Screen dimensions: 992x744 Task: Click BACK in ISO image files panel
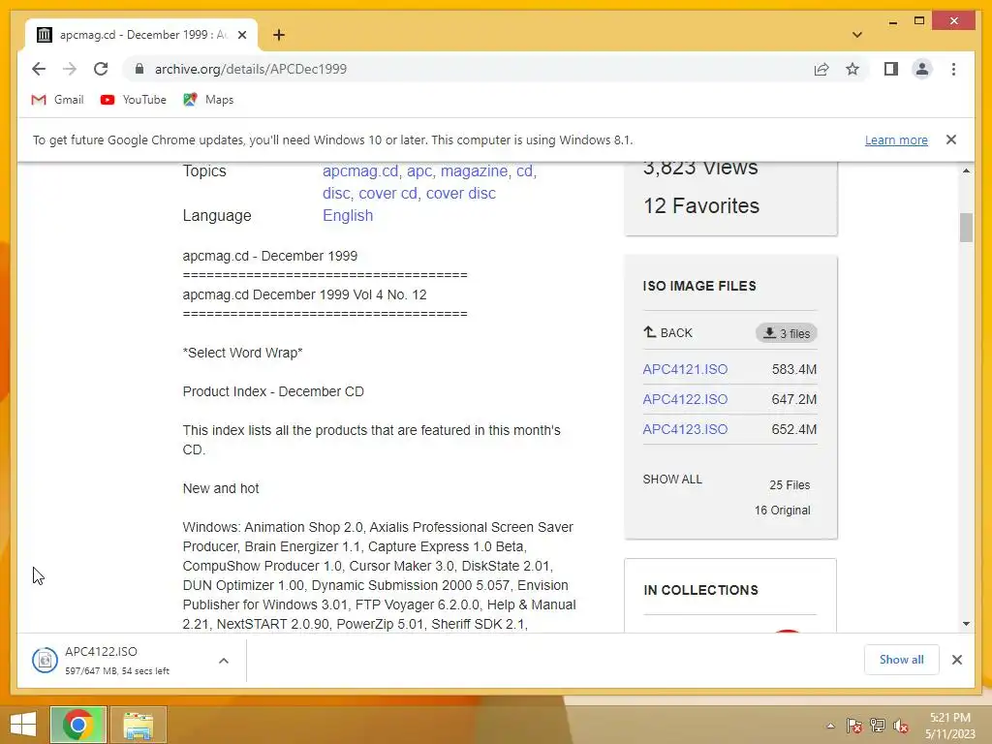668,333
